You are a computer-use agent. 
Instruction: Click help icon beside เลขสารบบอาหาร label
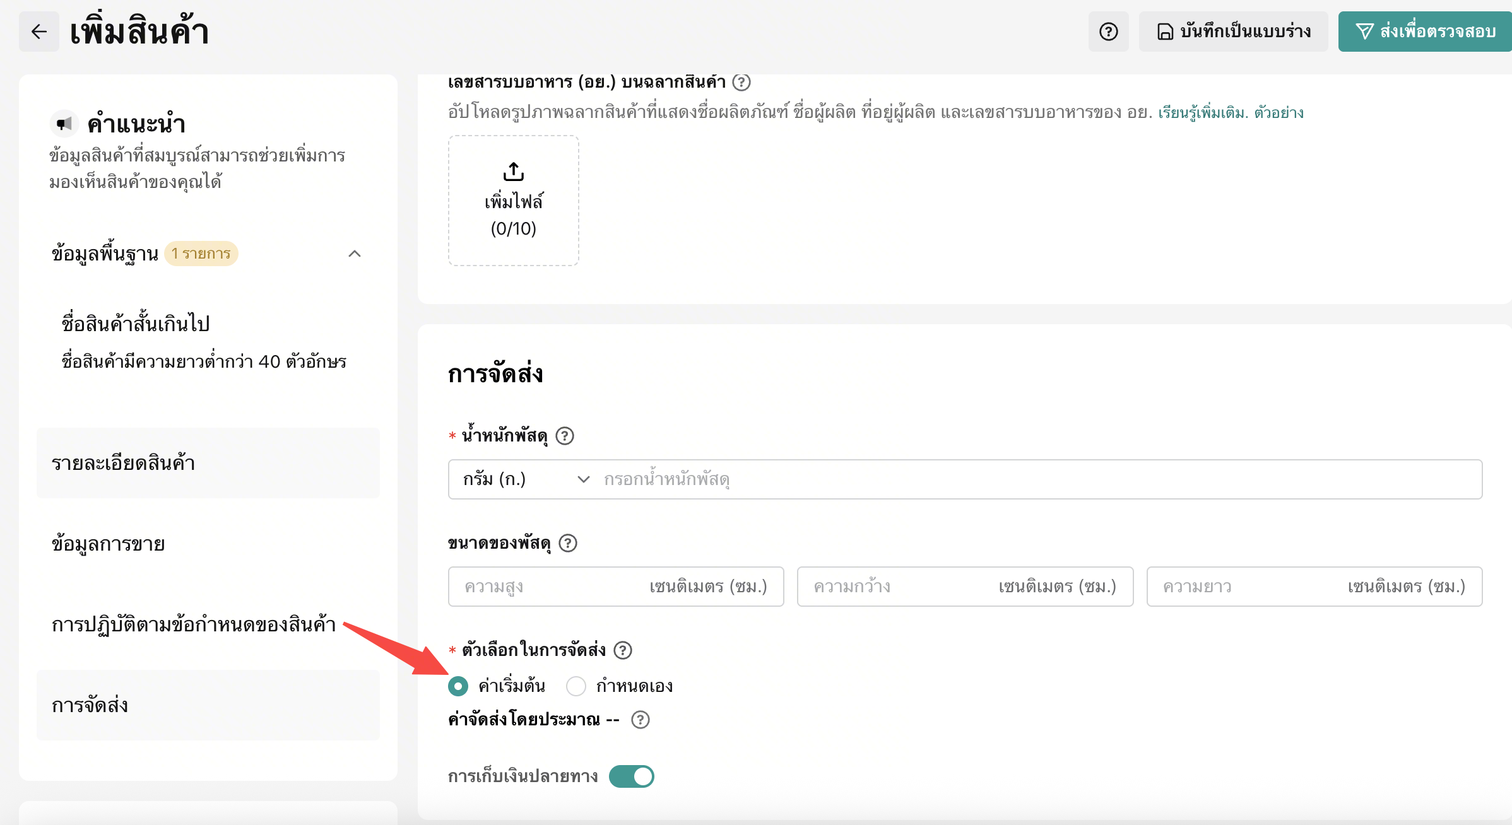[x=741, y=82]
